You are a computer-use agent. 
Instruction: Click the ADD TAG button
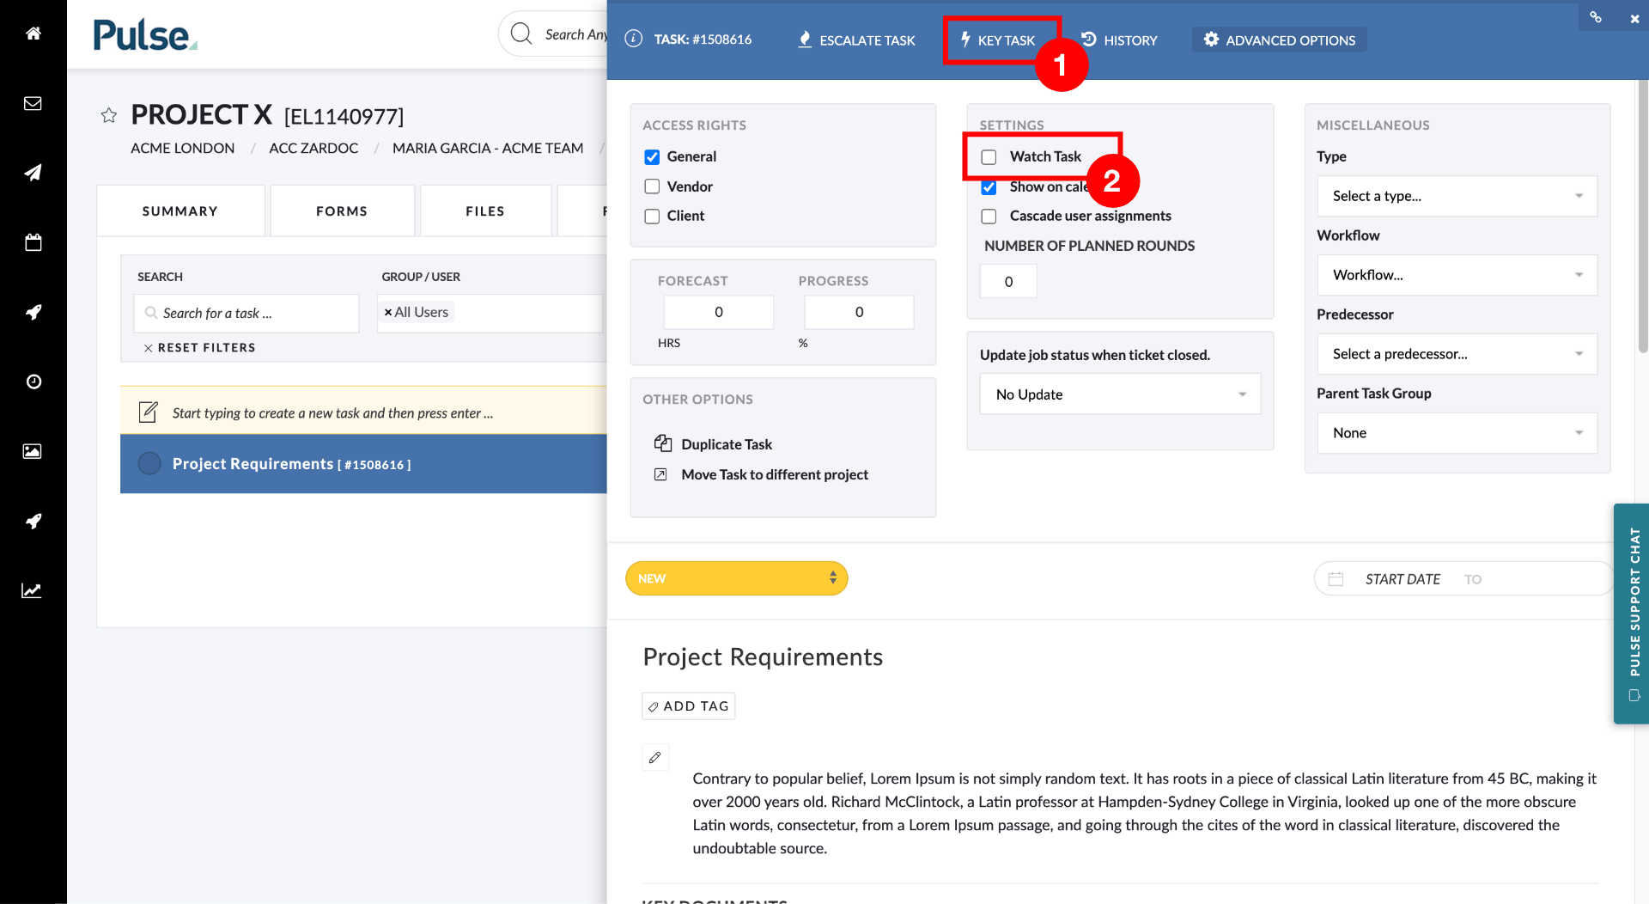689,705
